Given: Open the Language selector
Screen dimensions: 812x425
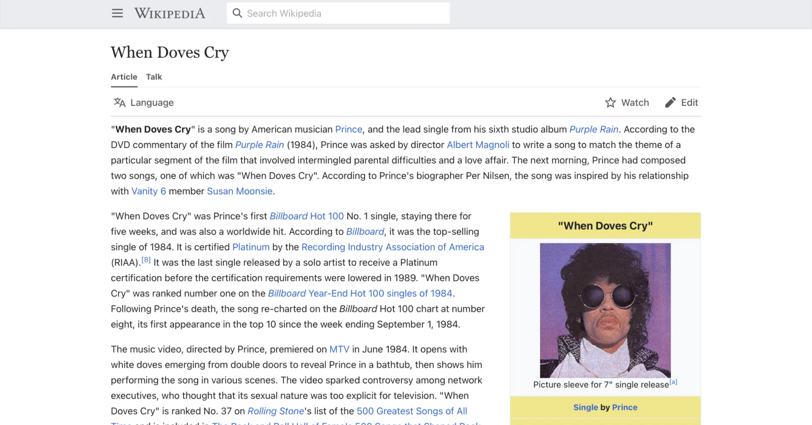Looking at the screenshot, I should (x=144, y=102).
